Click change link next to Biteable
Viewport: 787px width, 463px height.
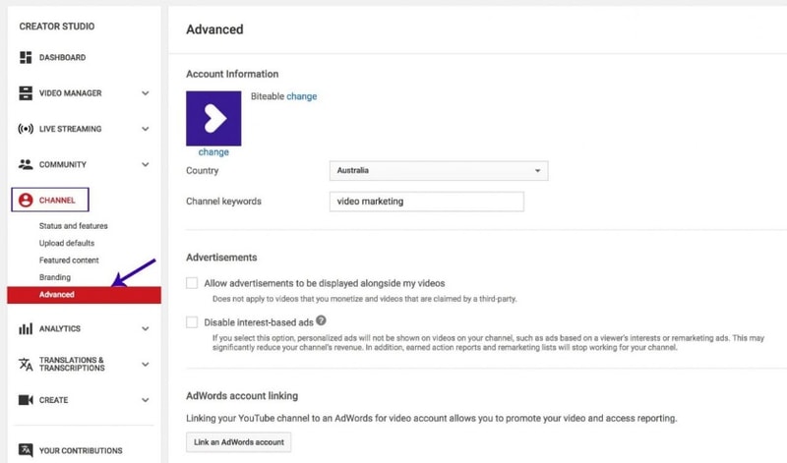tap(302, 96)
